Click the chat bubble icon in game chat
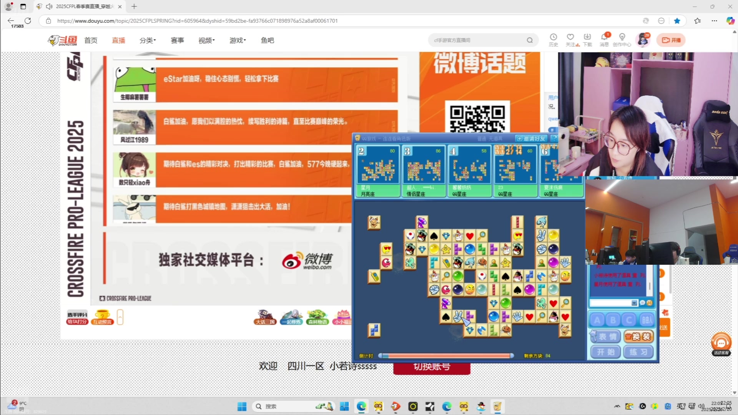Image resolution: width=738 pixels, height=415 pixels. point(642,303)
